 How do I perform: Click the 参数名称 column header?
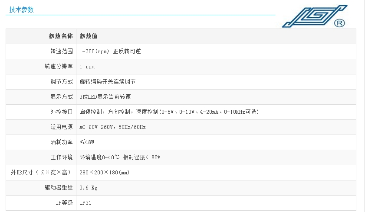point(60,36)
